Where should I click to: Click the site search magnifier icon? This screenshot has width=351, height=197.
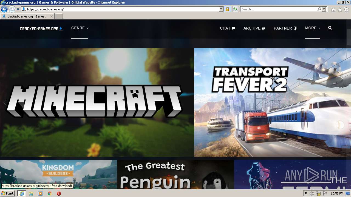click(330, 28)
